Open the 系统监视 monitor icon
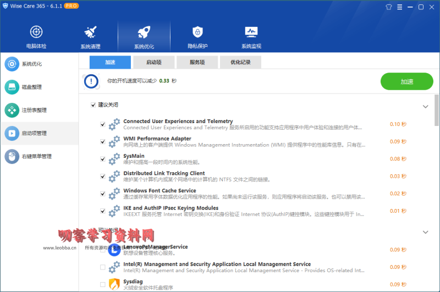This screenshot has height=292, width=440. click(251, 32)
